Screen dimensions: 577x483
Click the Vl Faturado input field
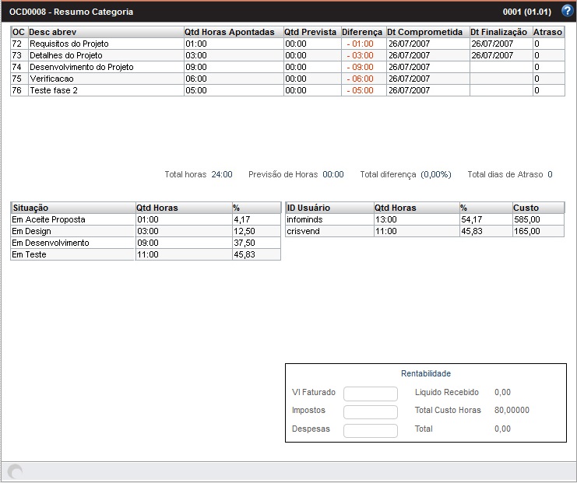pyautogui.click(x=370, y=393)
